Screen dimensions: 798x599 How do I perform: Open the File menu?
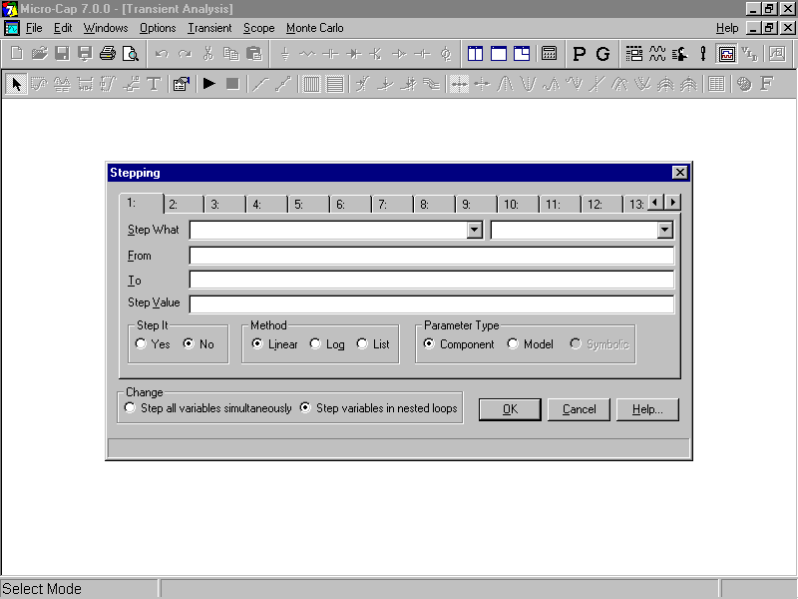[x=34, y=28]
